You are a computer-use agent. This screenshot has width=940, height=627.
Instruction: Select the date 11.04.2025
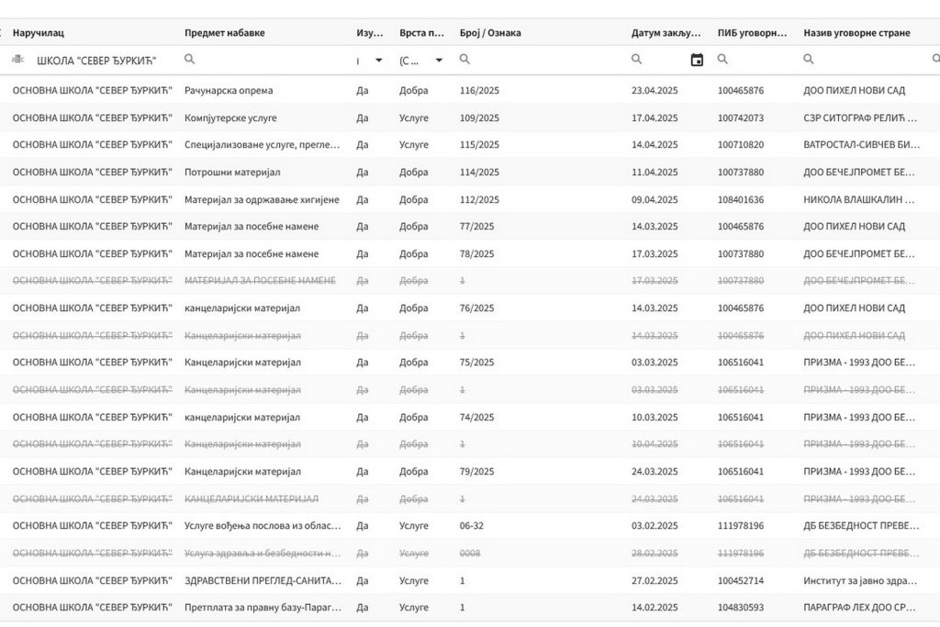655,173
